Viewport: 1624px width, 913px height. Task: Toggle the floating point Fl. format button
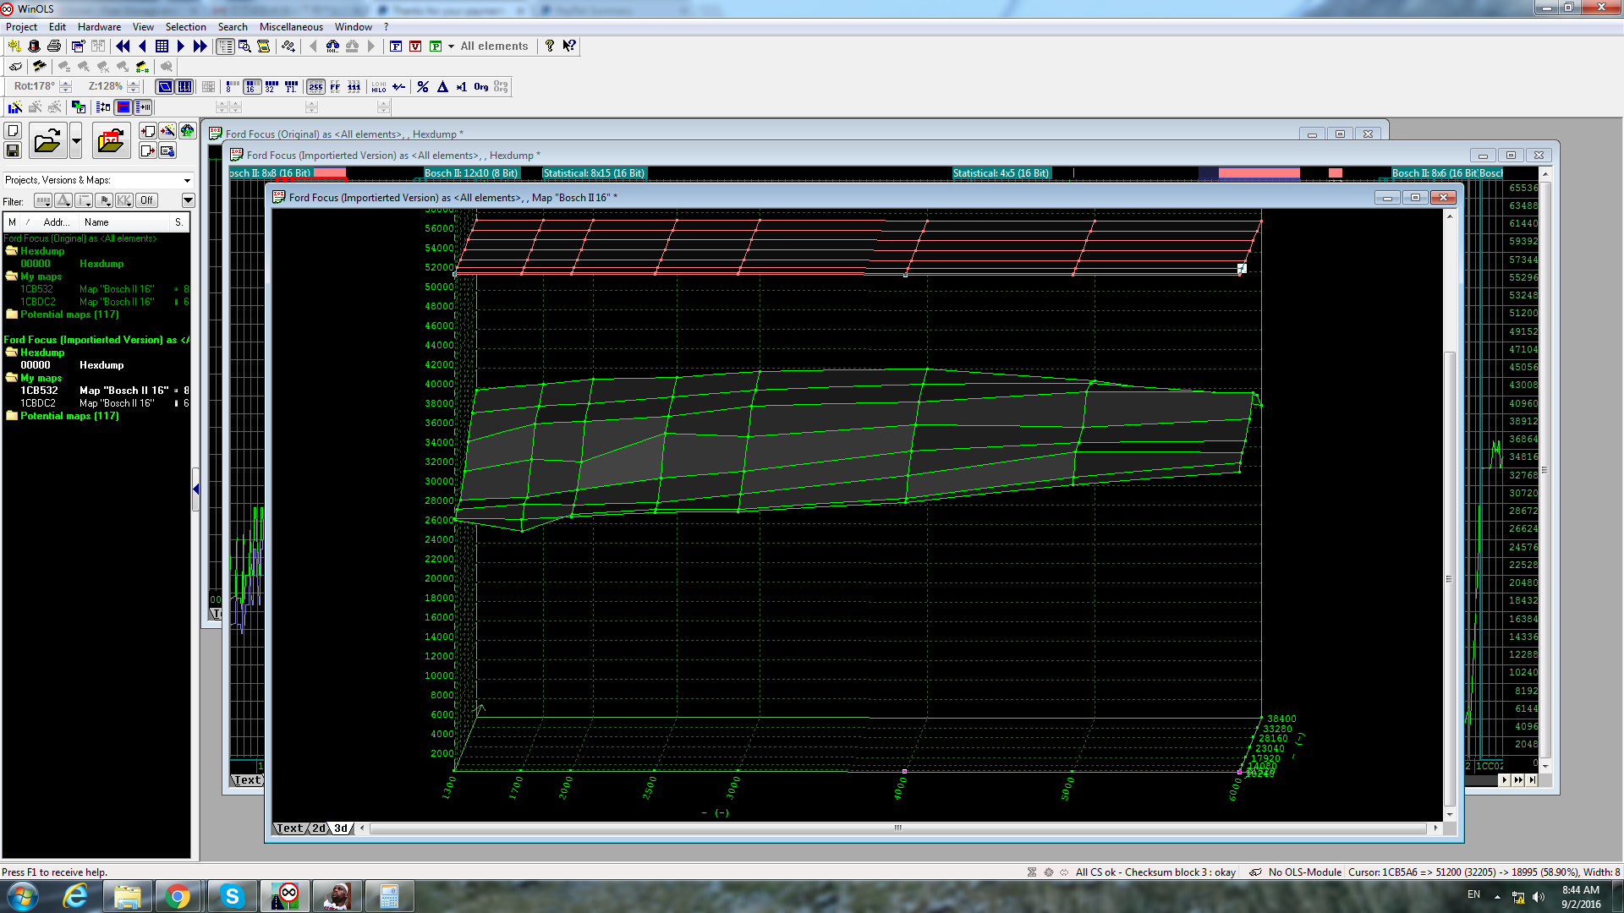point(291,87)
